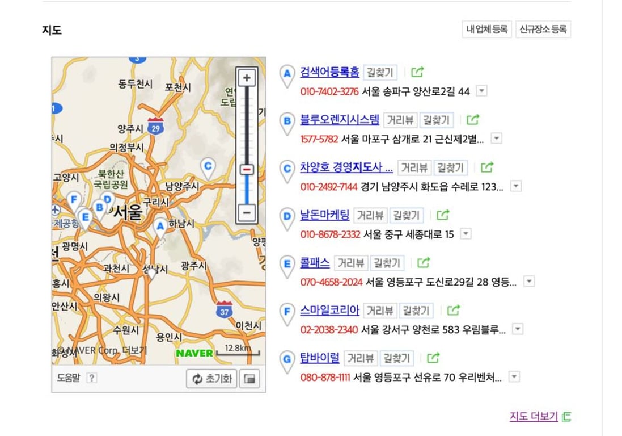Click phone number 070-4658-2024
Image resolution: width=622 pixels, height=436 pixels.
coord(331,282)
